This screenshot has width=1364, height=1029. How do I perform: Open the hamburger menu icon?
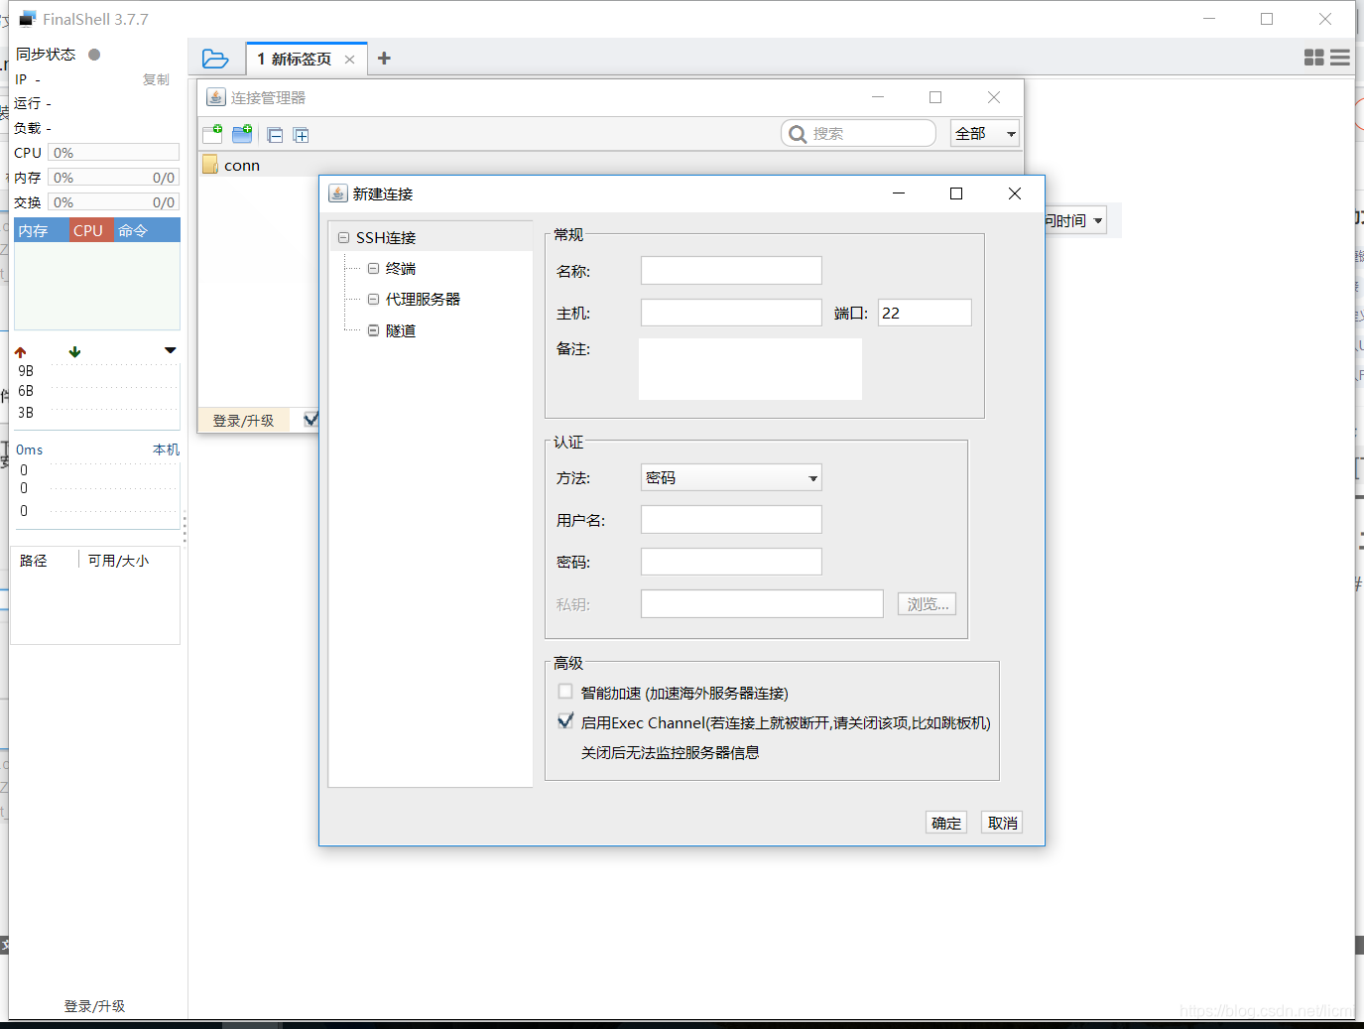(1340, 58)
